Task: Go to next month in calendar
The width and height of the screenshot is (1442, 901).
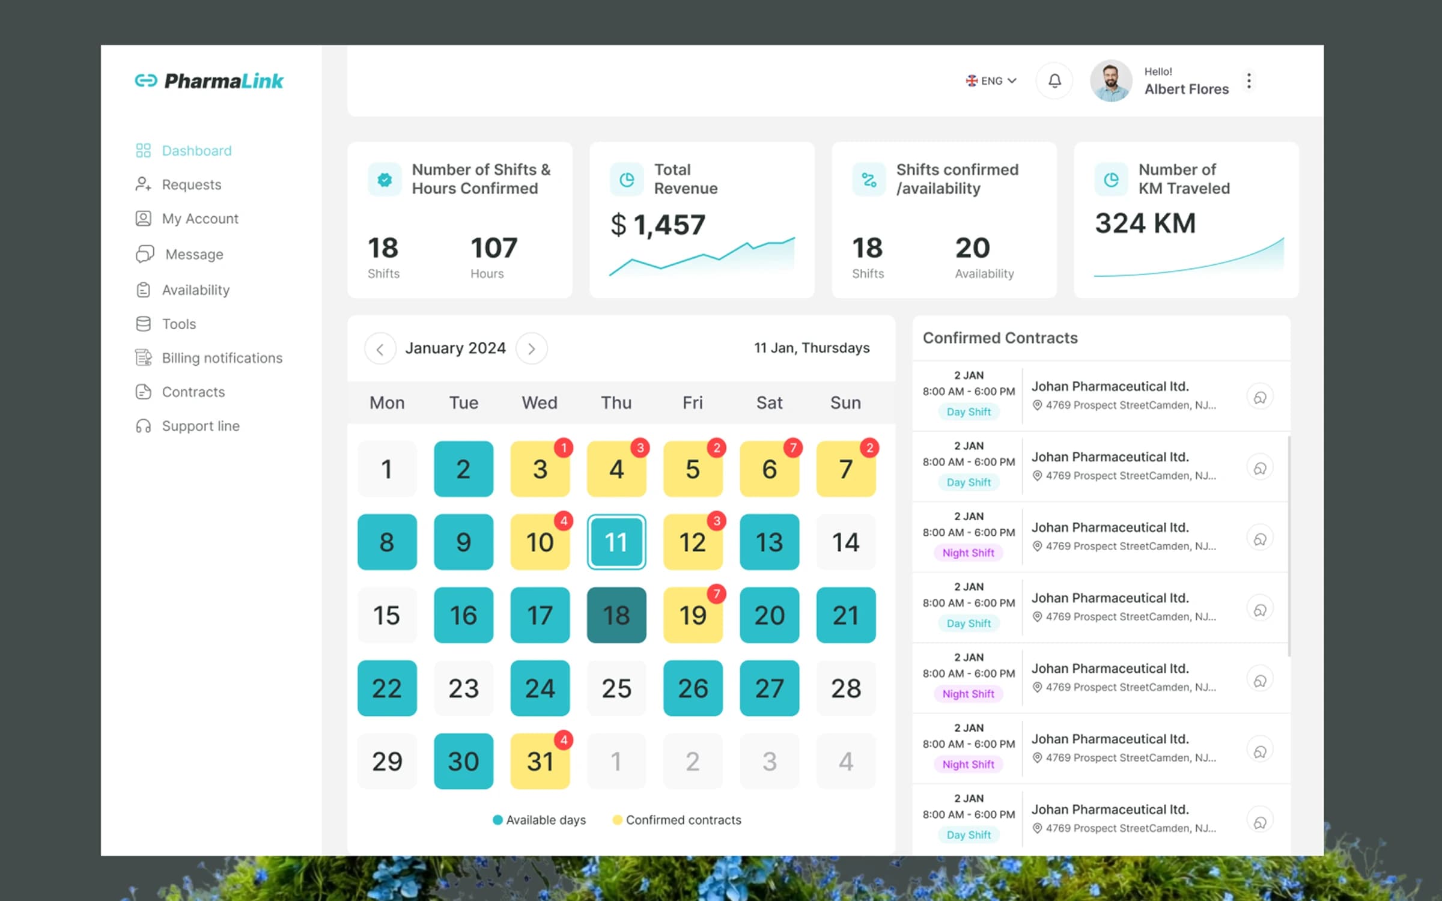Action: coord(531,348)
